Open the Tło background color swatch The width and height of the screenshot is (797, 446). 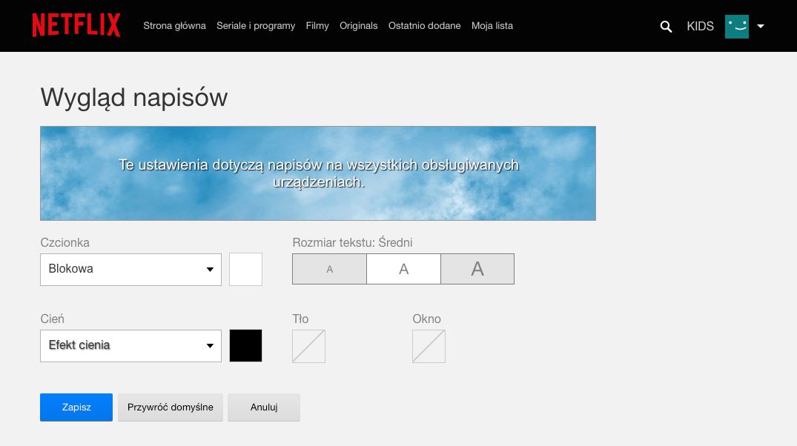tap(308, 347)
